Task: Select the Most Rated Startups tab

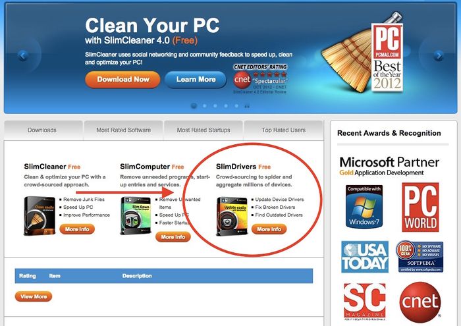Action: (x=203, y=130)
